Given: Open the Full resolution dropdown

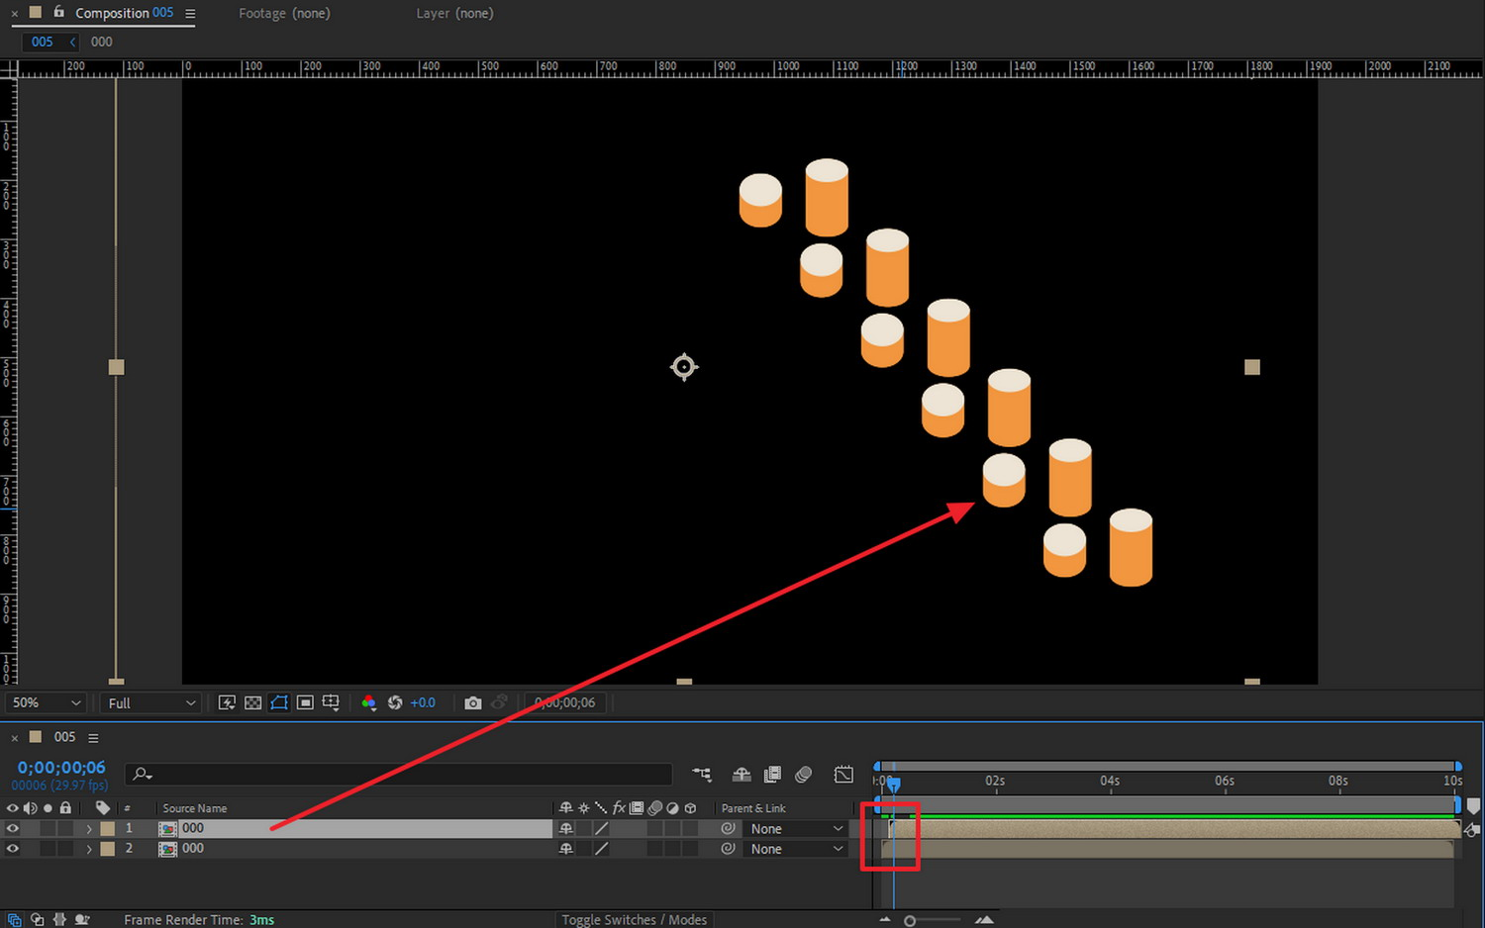Looking at the screenshot, I should click(x=150, y=702).
